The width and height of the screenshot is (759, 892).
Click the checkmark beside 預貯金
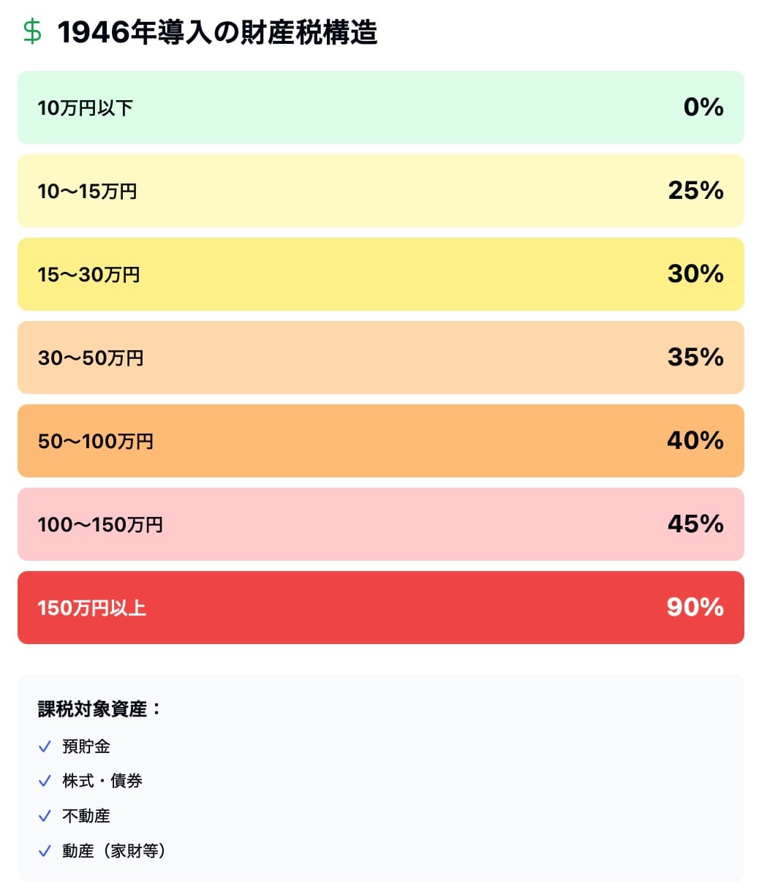click(x=45, y=747)
